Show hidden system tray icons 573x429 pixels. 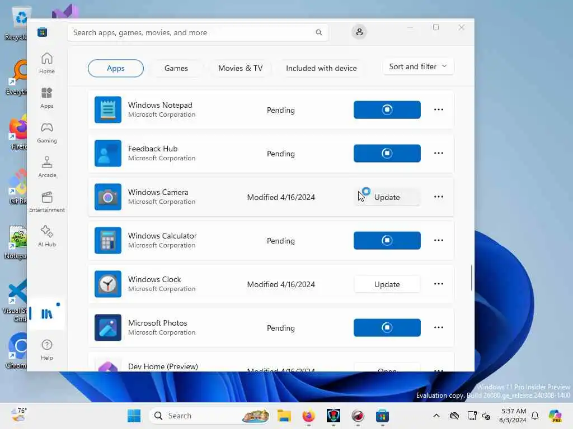[436, 416]
